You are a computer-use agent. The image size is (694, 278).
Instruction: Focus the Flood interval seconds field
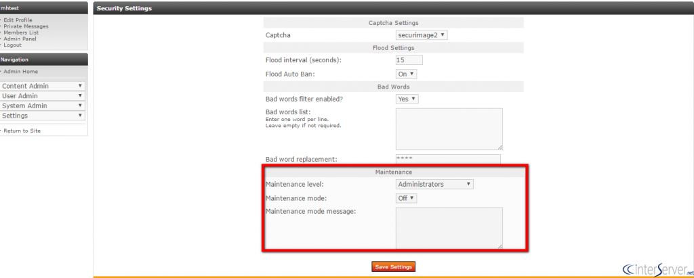[409, 60]
